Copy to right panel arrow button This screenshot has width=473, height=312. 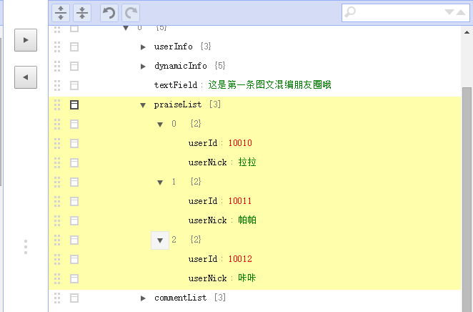point(26,40)
